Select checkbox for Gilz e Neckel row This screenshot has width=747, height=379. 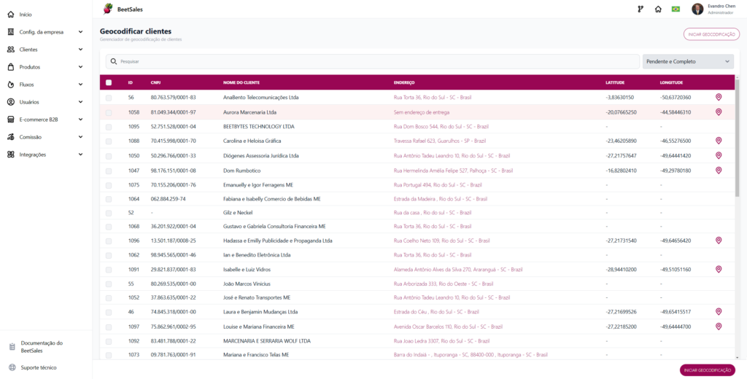pos(109,213)
